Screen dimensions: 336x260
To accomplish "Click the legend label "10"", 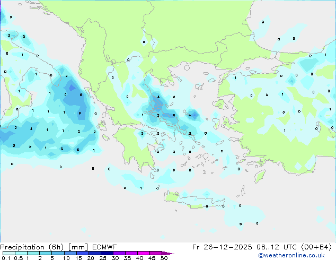I will [66, 258].
